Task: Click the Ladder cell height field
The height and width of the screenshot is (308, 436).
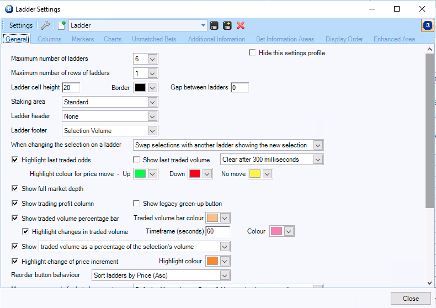Action: [71, 88]
